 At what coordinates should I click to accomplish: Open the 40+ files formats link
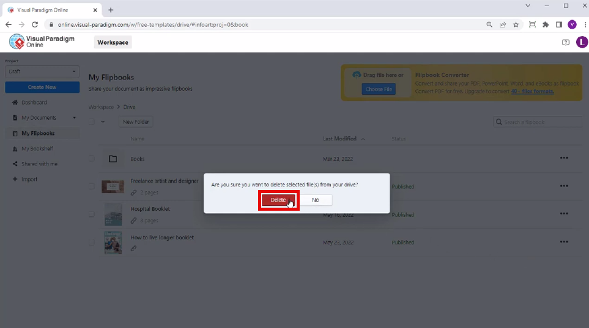[x=532, y=91]
